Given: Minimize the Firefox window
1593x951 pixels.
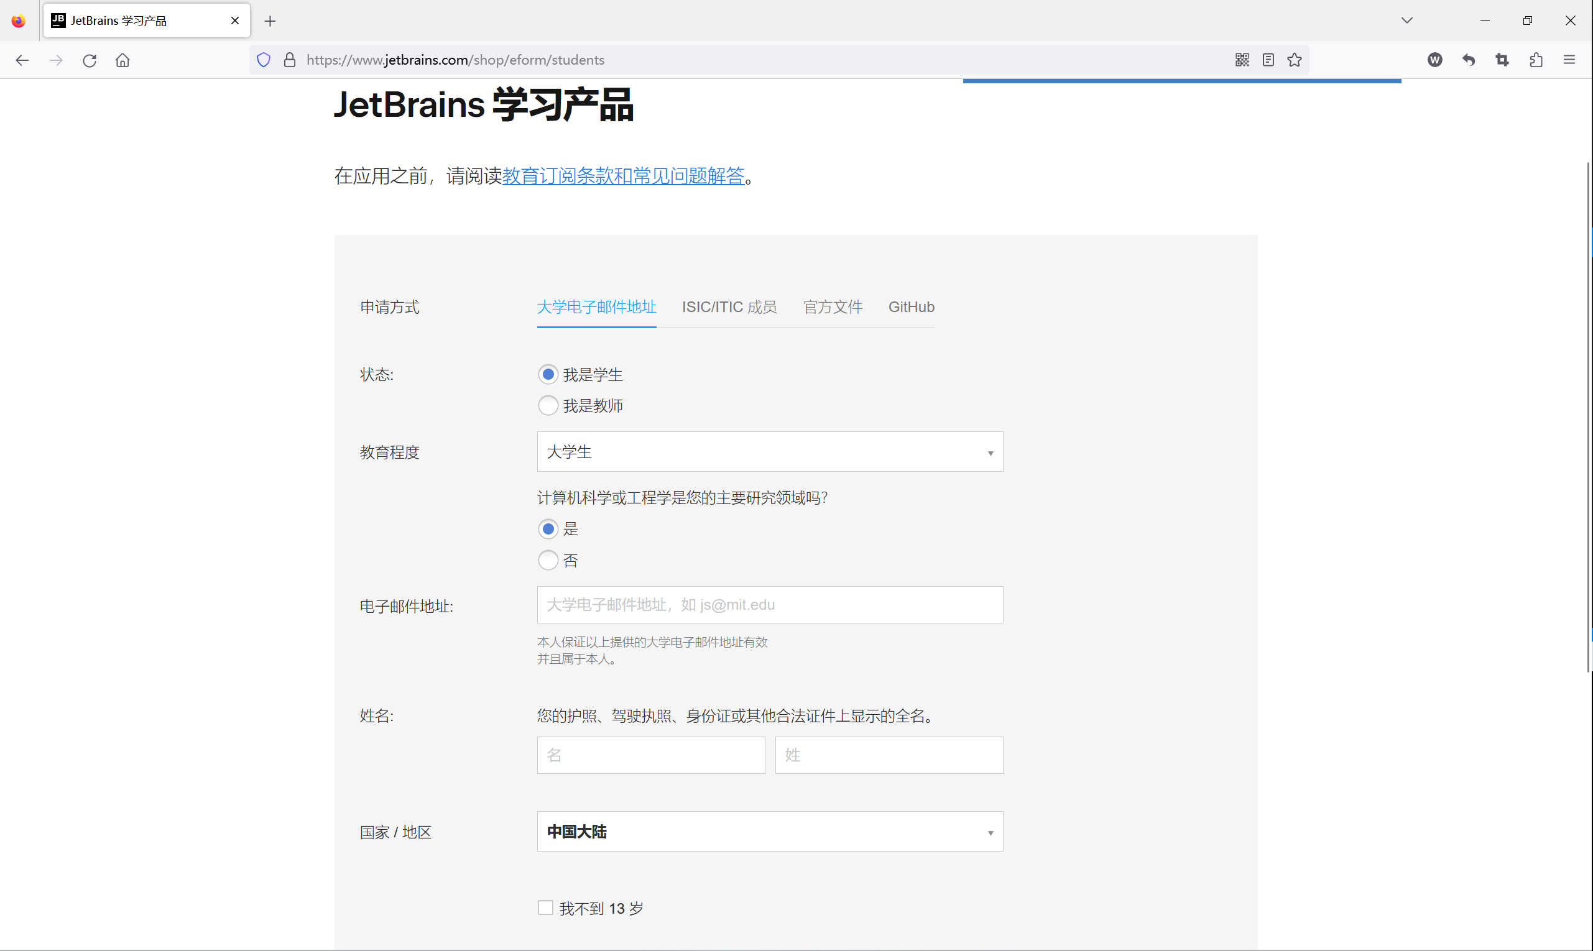Looking at the screenshot, I should tap(1485, 21).
